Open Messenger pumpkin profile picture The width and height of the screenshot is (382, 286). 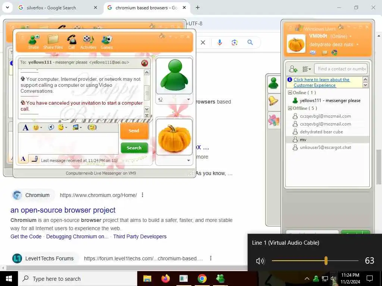coord(296,44)
